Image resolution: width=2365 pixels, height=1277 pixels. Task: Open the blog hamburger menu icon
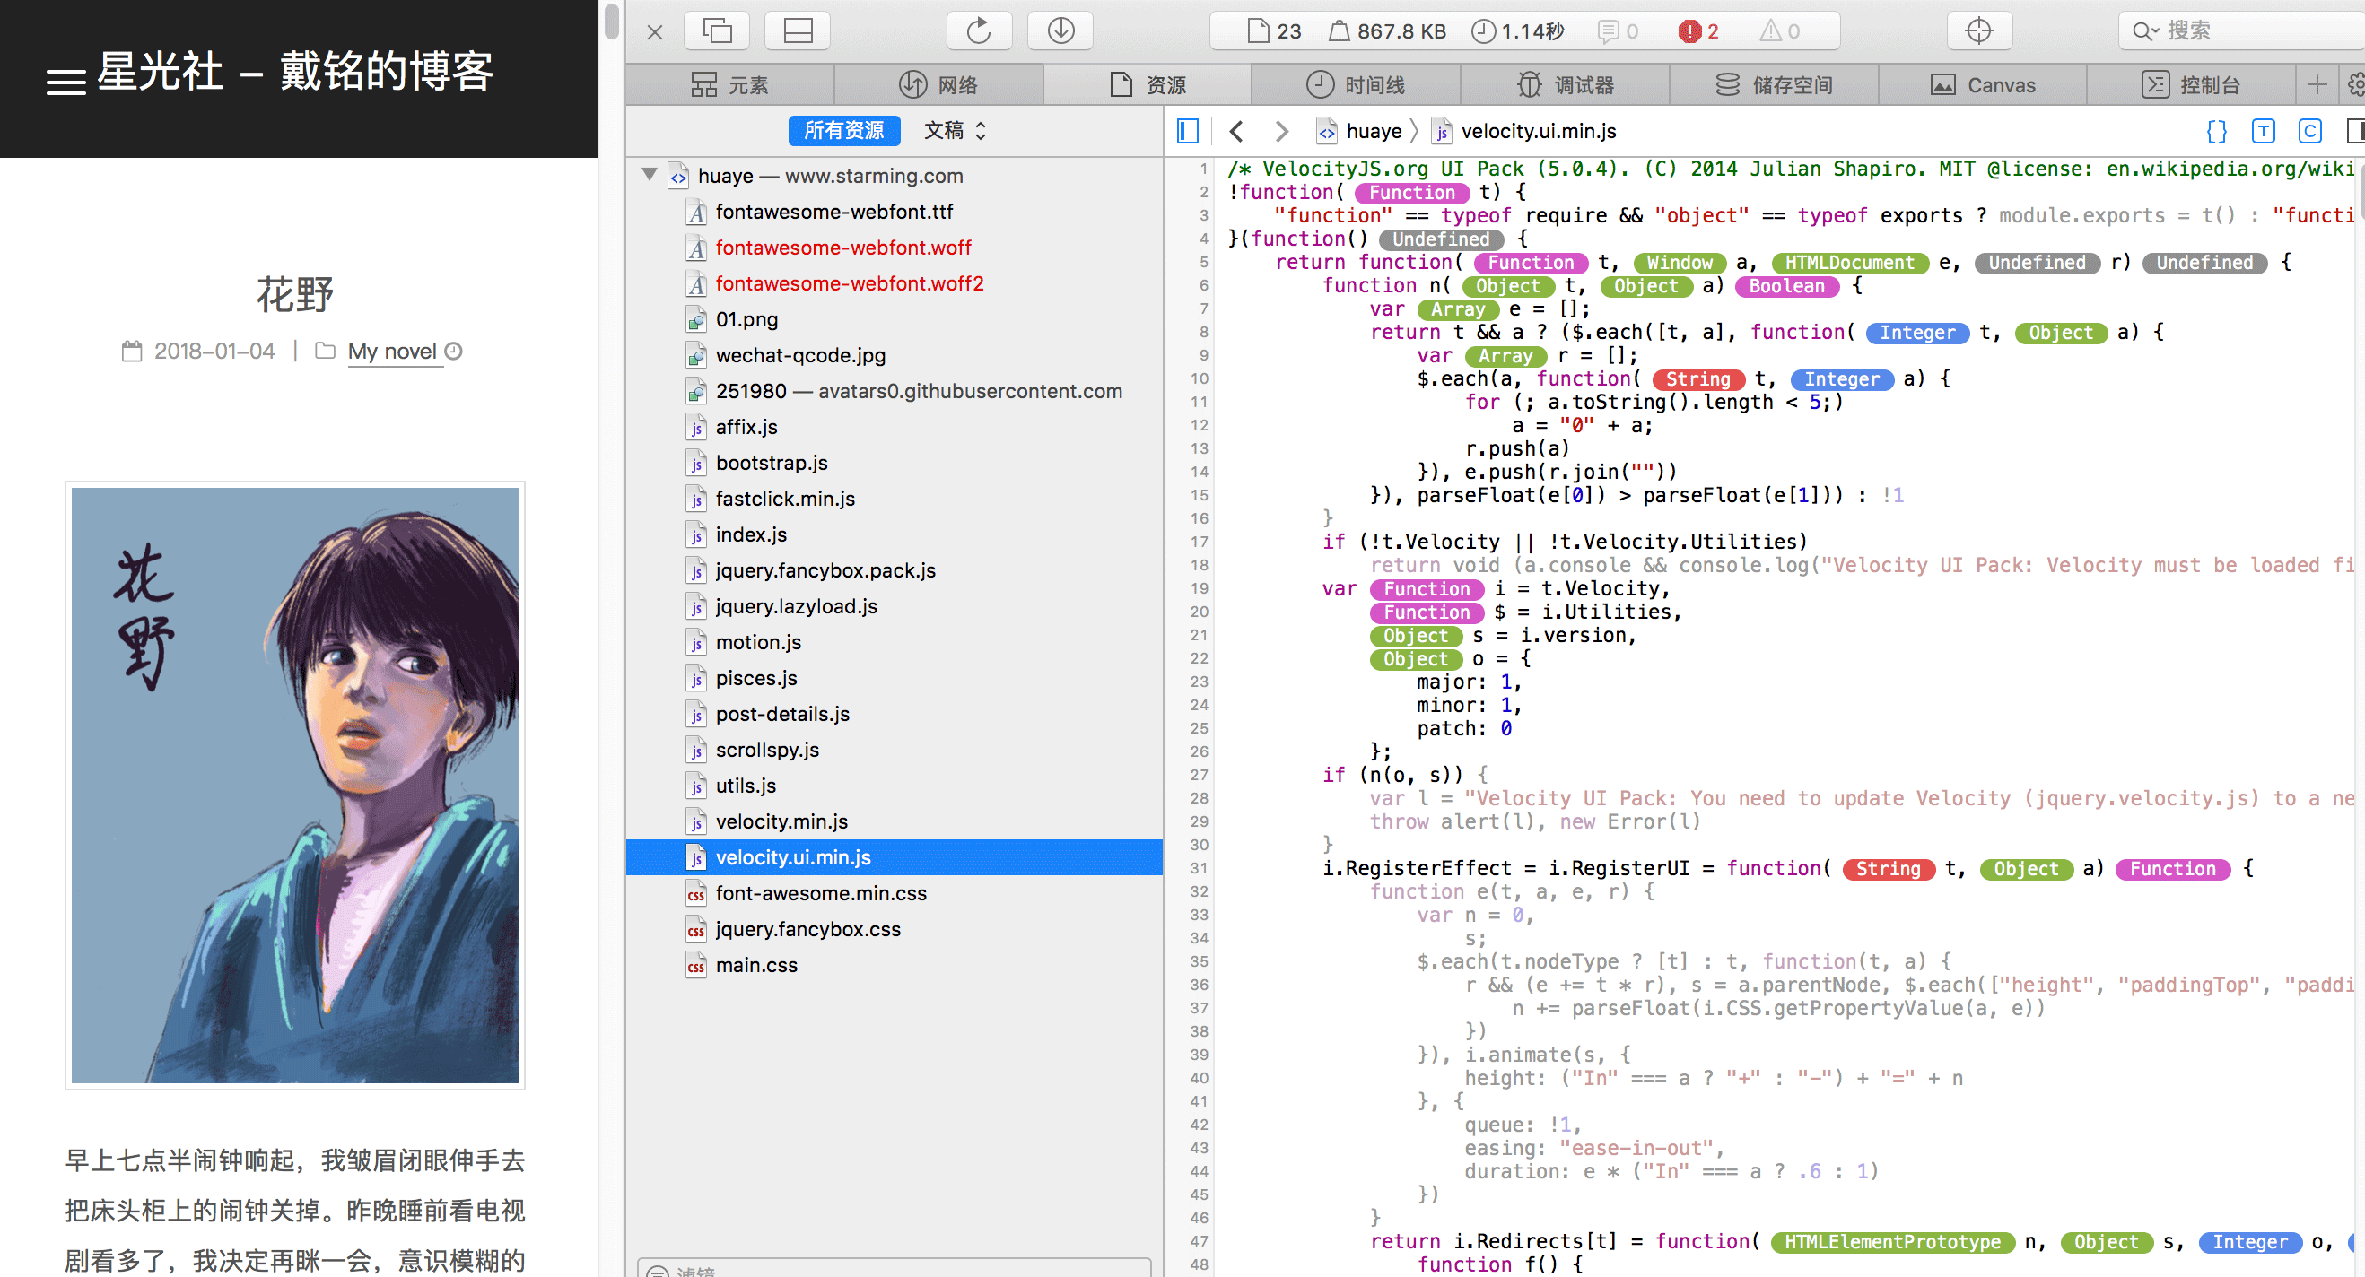pyautogui.click(x=65, y=82)
